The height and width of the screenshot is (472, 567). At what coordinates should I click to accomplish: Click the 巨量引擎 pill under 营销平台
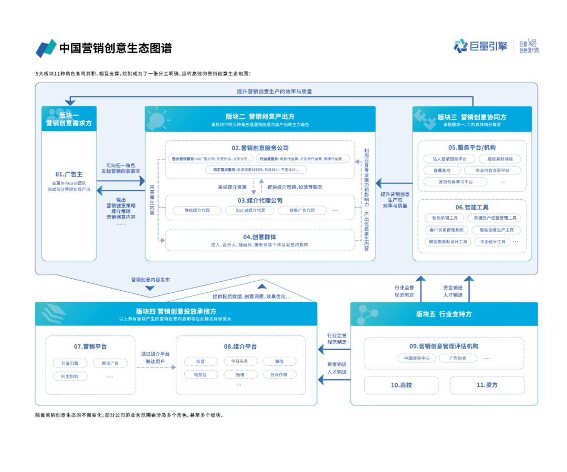(x=69, y=363)
